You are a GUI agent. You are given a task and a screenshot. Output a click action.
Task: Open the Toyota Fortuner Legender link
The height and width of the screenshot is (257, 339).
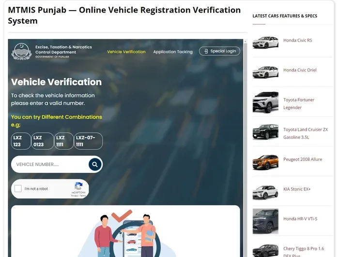tap(299, 103)
